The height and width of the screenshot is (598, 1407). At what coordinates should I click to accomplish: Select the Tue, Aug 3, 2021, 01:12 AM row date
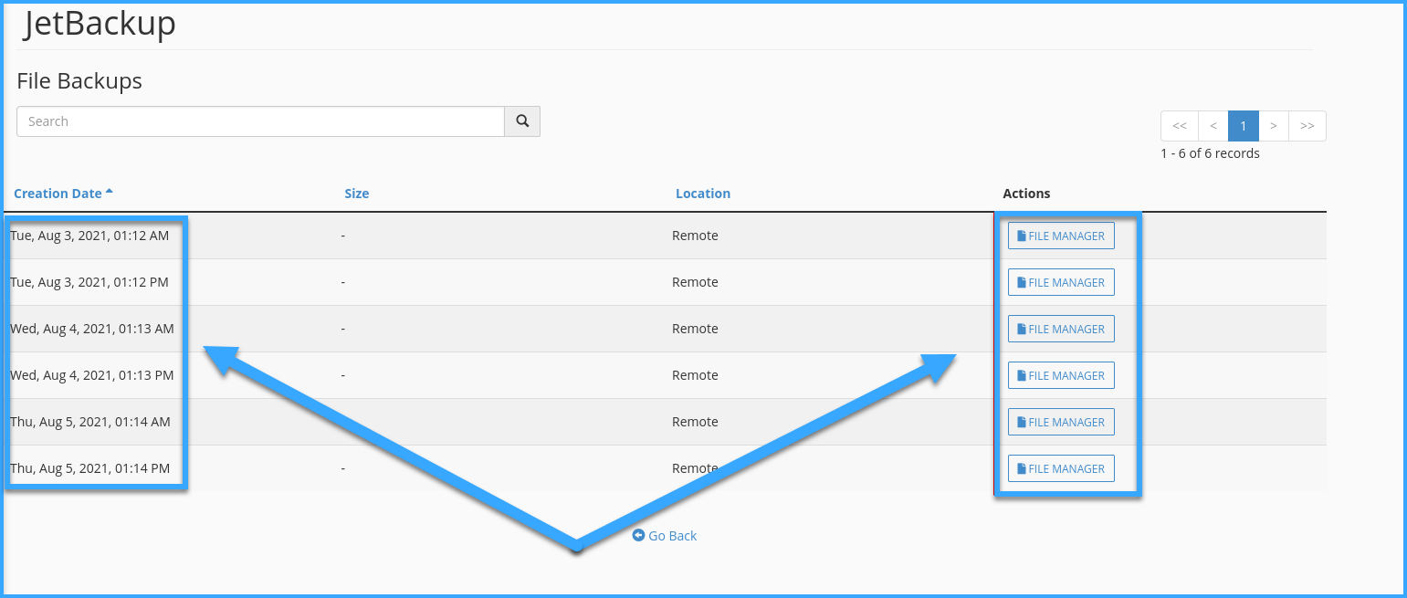coord(89,236)
